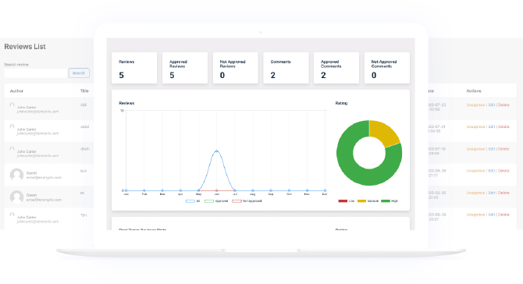The height and width of the screenshot is (284, 523).
Task: Open the Reviews count card
Action: tap(134, 68)
